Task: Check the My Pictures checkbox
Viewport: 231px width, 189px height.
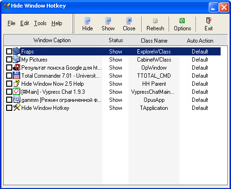Action: pyautogui.click(x=9, y=60)
